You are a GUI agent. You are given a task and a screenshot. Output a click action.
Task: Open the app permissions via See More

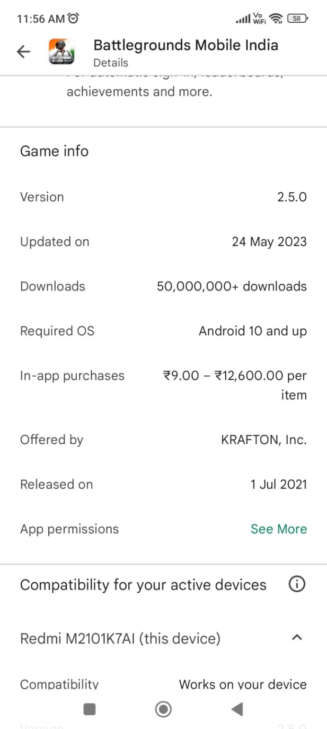[x=278, y=529]
